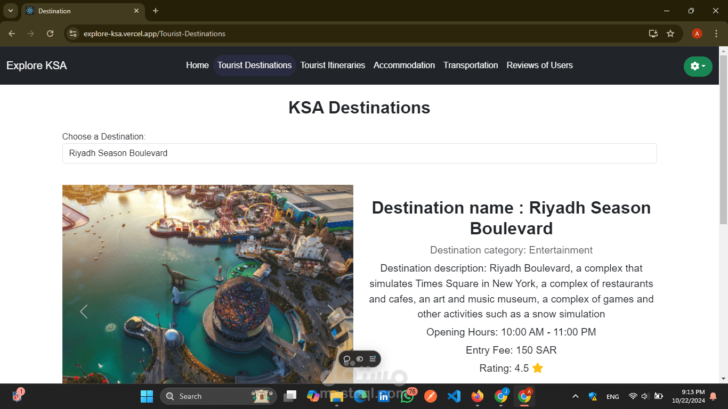The width and height of the screenshot is (728, 409).
Task: Open the tab search dropdown arrow
Action: (10, 11)
